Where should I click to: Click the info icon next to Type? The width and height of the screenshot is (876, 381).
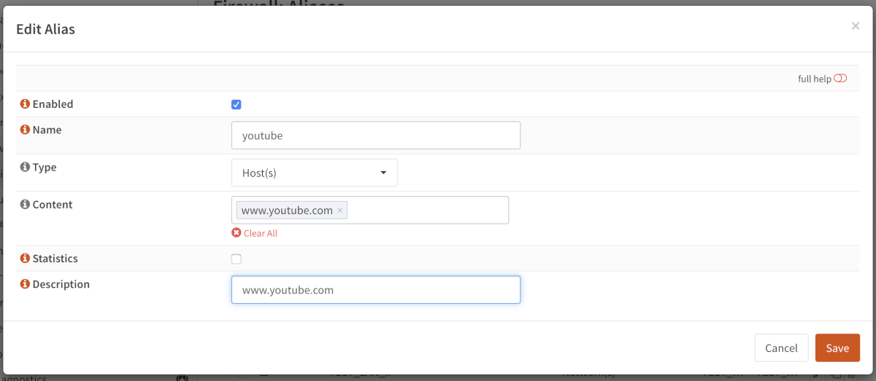25,168
